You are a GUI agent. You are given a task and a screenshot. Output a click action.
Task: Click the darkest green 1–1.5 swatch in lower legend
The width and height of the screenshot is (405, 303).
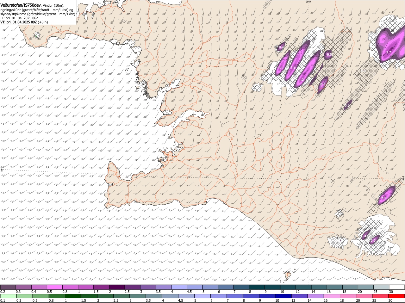click(x=73, y=296)
